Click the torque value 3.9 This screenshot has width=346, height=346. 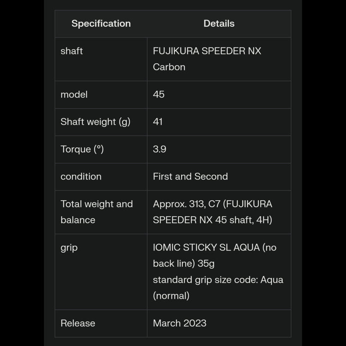tap(160, 149)
